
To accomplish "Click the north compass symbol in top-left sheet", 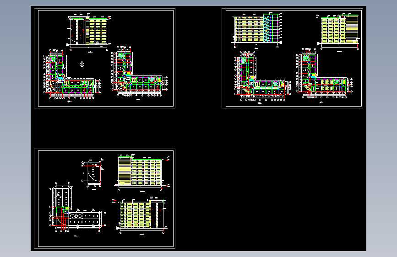I will click(82, 64).
